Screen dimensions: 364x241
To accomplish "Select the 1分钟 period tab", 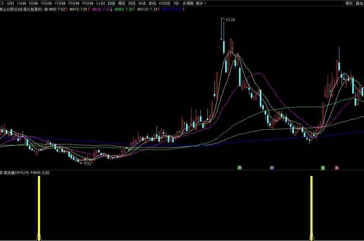I will click(21, 3).
